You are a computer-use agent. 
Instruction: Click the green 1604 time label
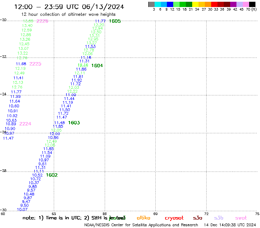pyautogui.click(x=97, y=66)
